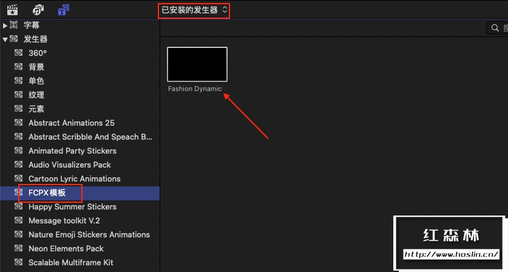Select the 元素 generator category
This screenshot has width=508, height=272.
[x=80, y=109]
